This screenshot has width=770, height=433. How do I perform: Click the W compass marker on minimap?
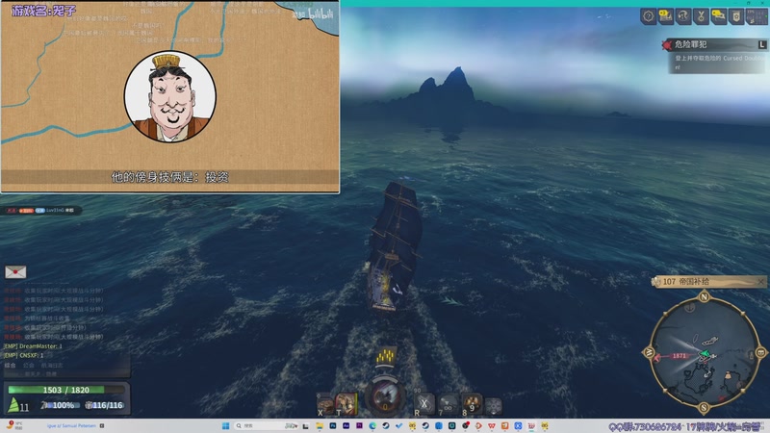(x=649, y=352)
